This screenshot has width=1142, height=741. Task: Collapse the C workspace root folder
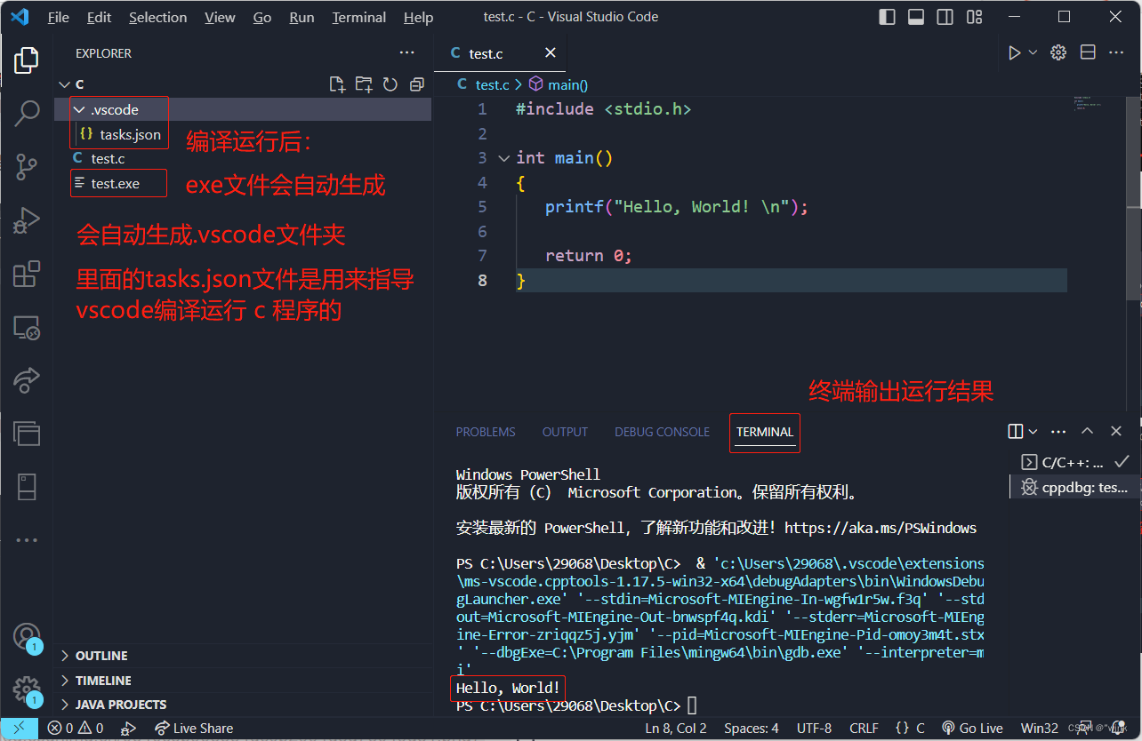tap(63, 84)
